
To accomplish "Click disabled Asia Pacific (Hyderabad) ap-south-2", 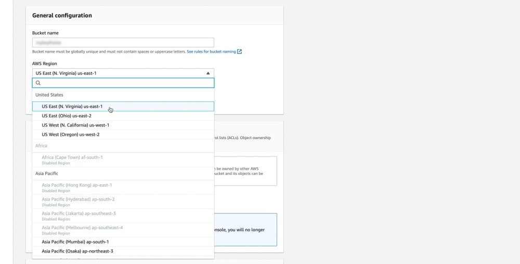I will click(x=123, y=202).
